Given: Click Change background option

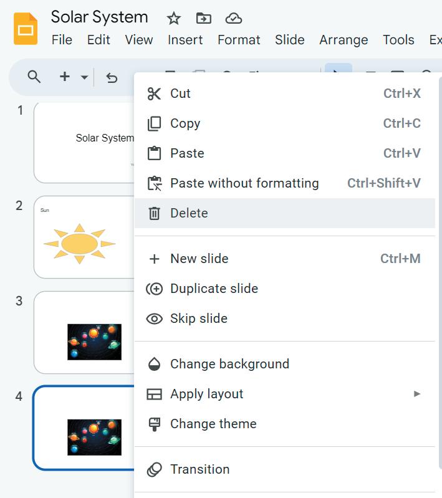Looking at the screenshot, I should 229,364.
